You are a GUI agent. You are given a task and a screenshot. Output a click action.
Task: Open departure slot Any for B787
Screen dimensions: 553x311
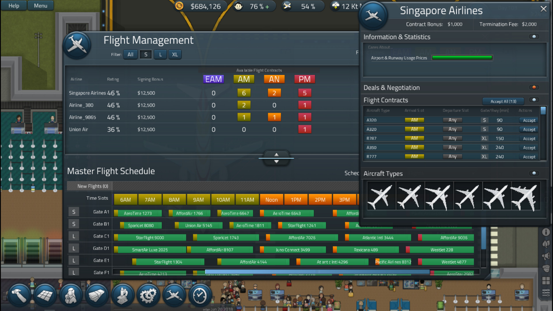[x=452, y=138]
